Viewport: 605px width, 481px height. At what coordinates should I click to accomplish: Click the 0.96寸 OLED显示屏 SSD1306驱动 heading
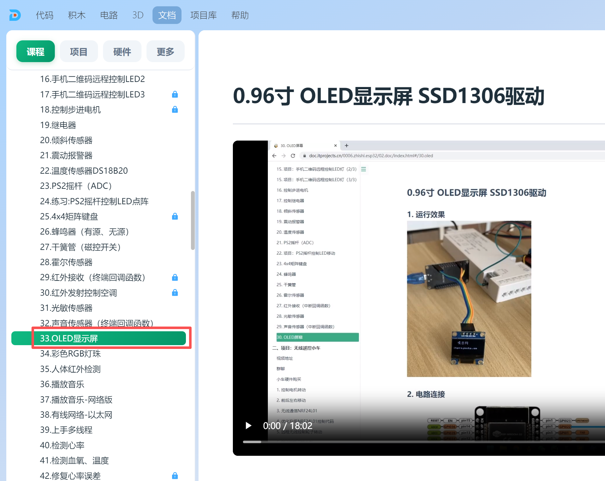coord(389,96)
